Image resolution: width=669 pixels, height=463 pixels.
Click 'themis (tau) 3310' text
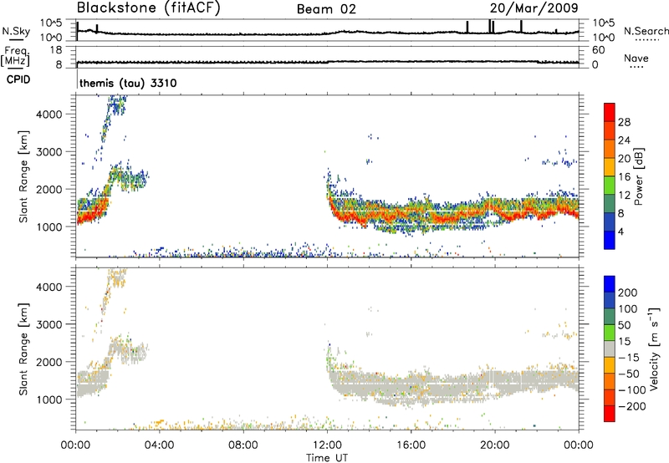click(128, 83)
